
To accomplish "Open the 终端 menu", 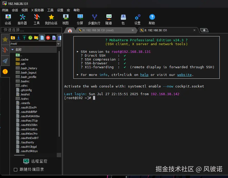I will pos(5,10).
